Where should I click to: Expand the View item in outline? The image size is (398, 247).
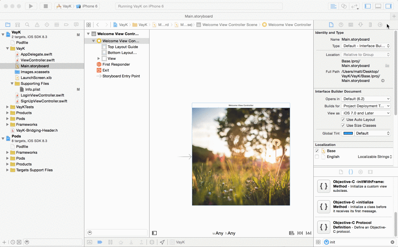pyautogui.click(x=99, y=58)
